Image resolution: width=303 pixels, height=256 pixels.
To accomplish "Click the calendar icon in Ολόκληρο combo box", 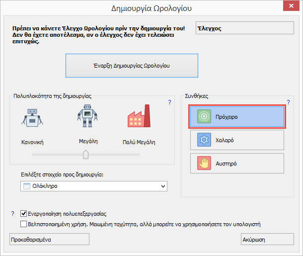I will pyautogui.click(x=27, y=186).
